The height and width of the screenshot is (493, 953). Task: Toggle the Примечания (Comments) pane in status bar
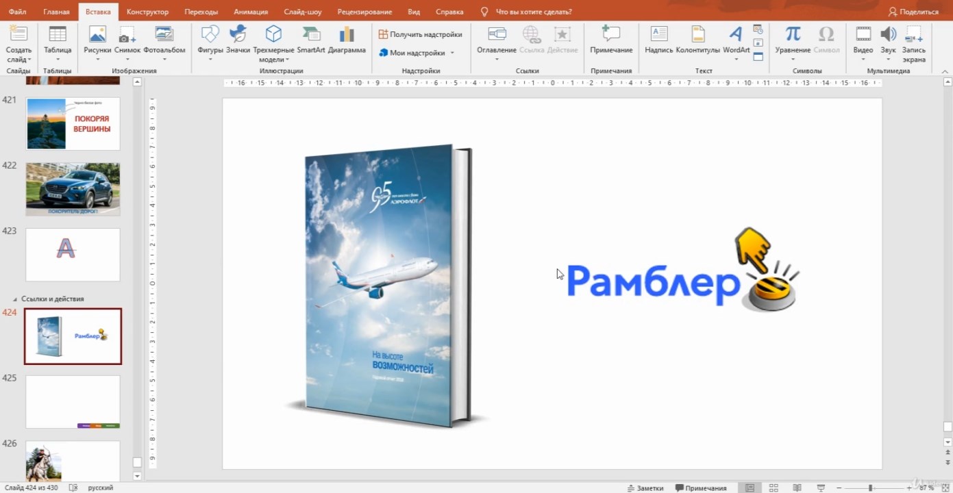point(701,488)
